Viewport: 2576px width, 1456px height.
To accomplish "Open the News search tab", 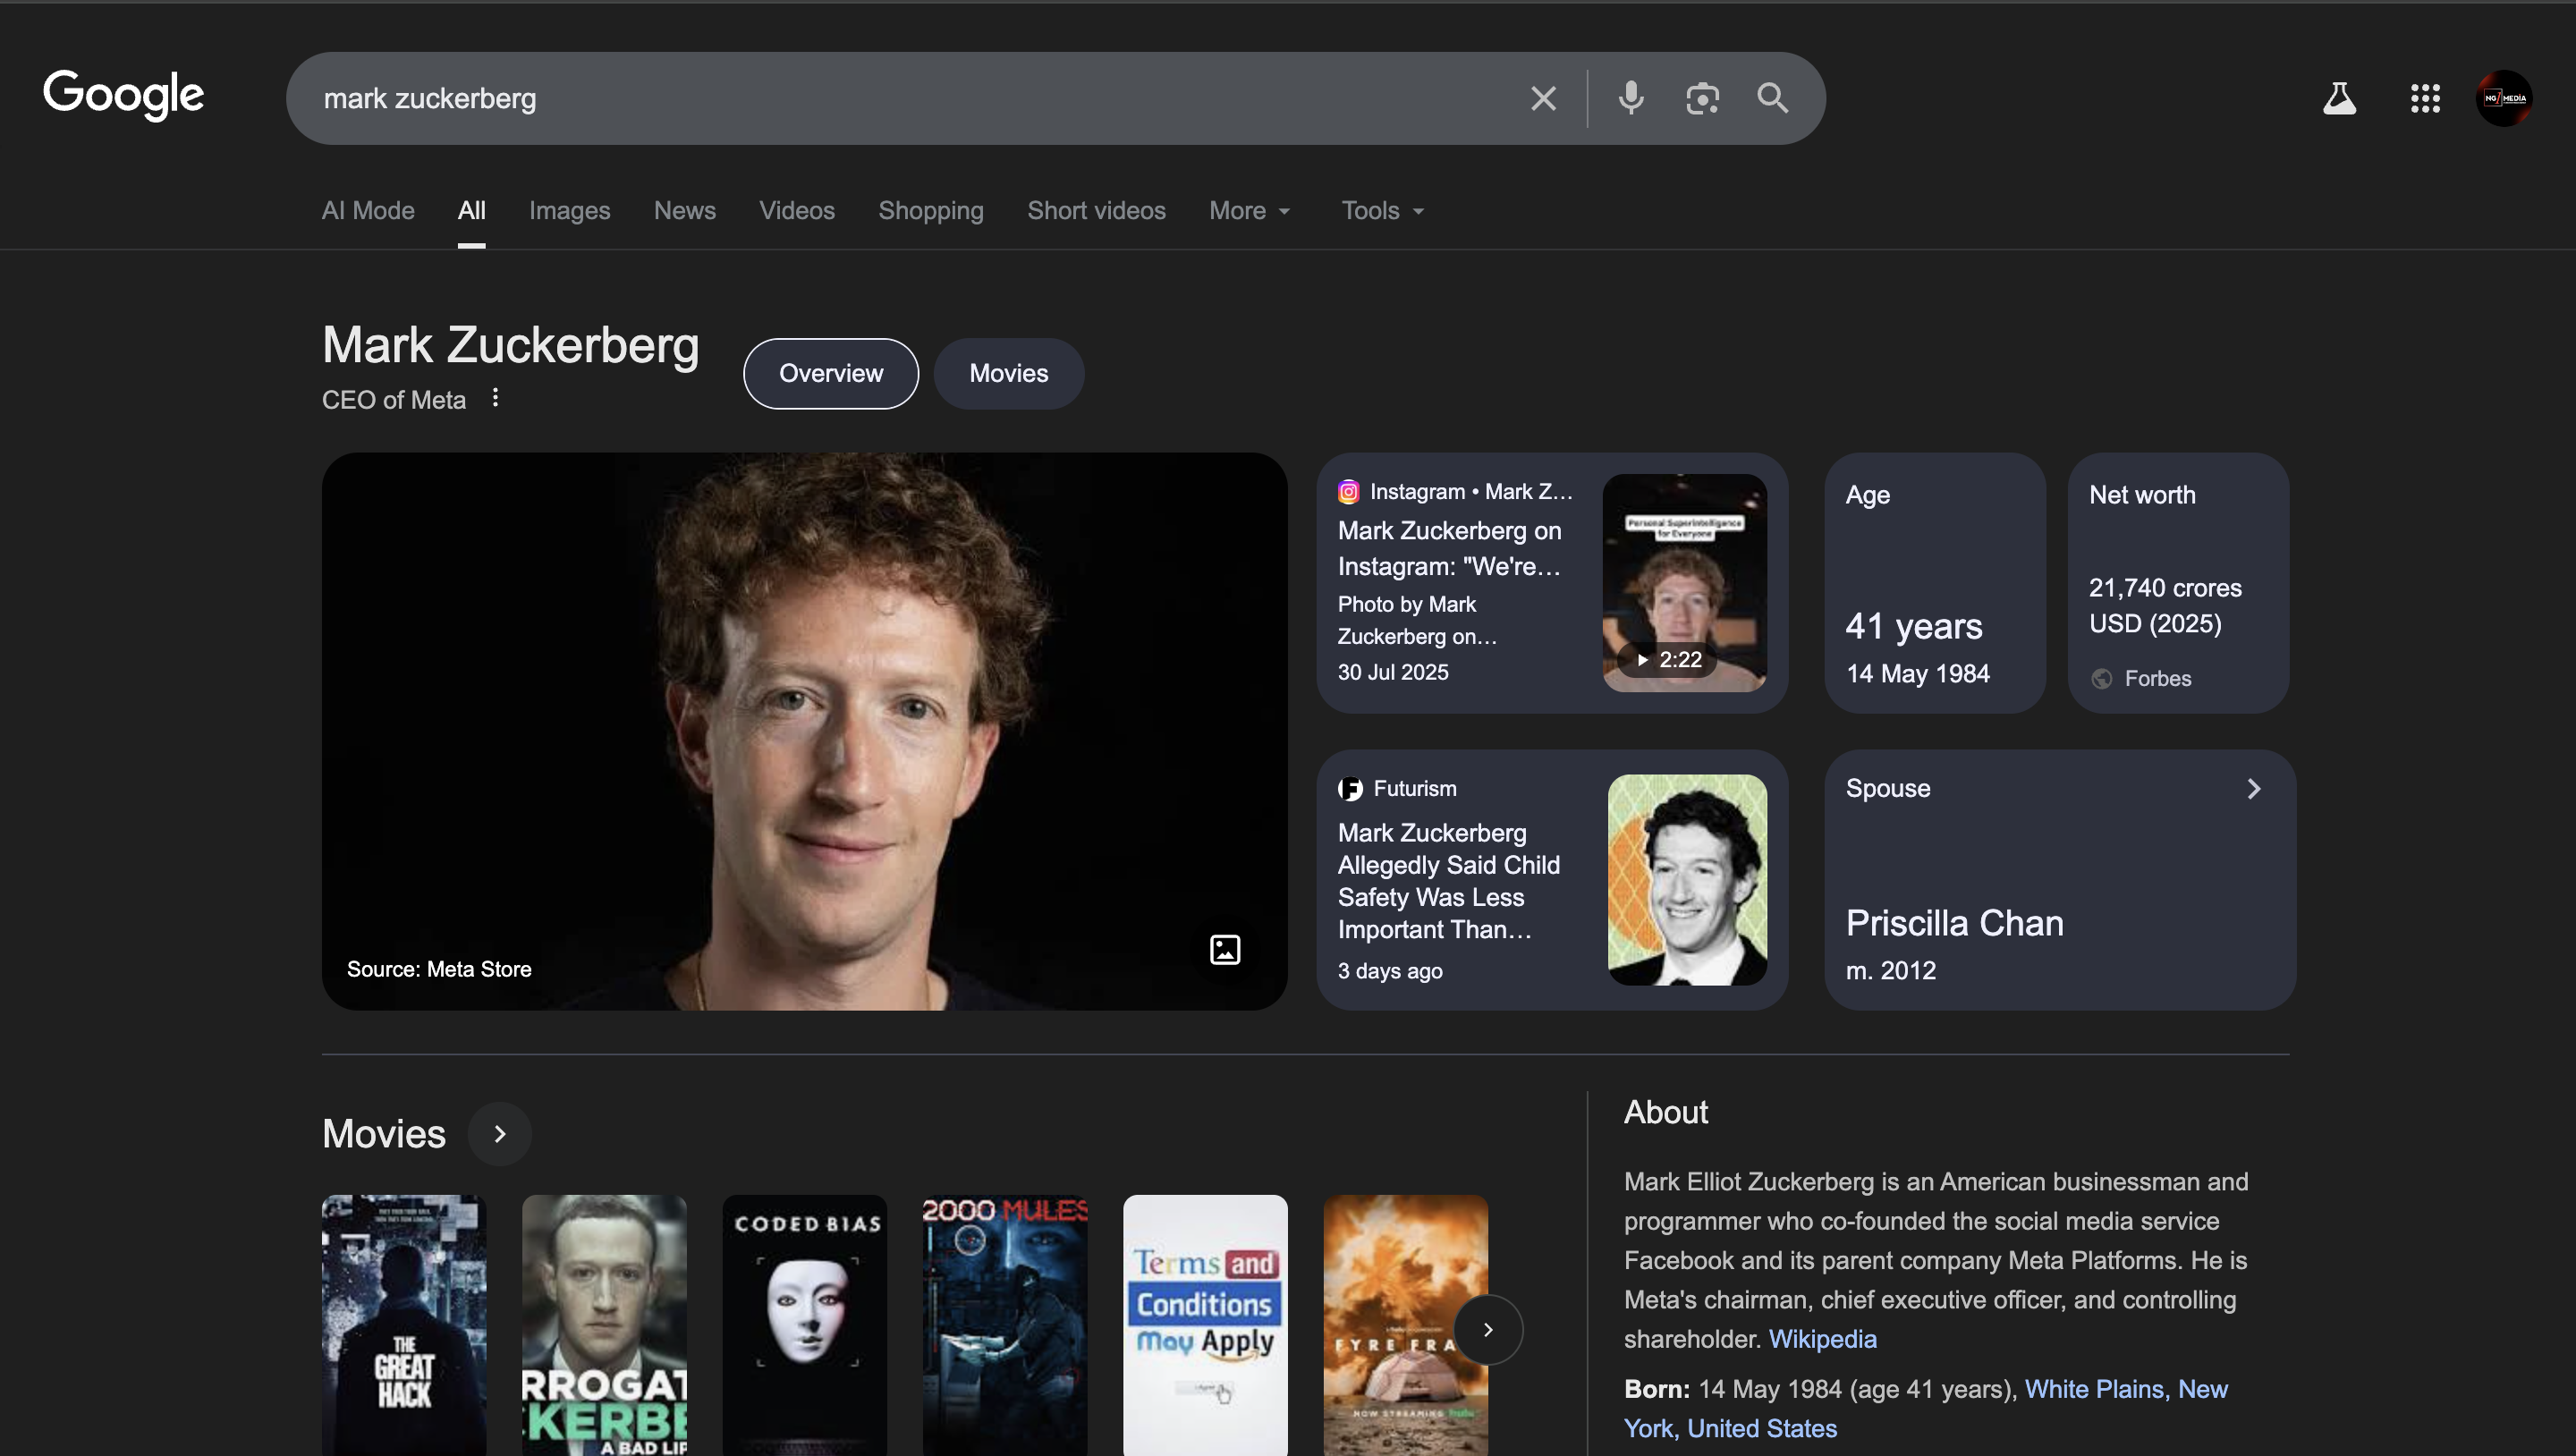I will coord(684,210).
